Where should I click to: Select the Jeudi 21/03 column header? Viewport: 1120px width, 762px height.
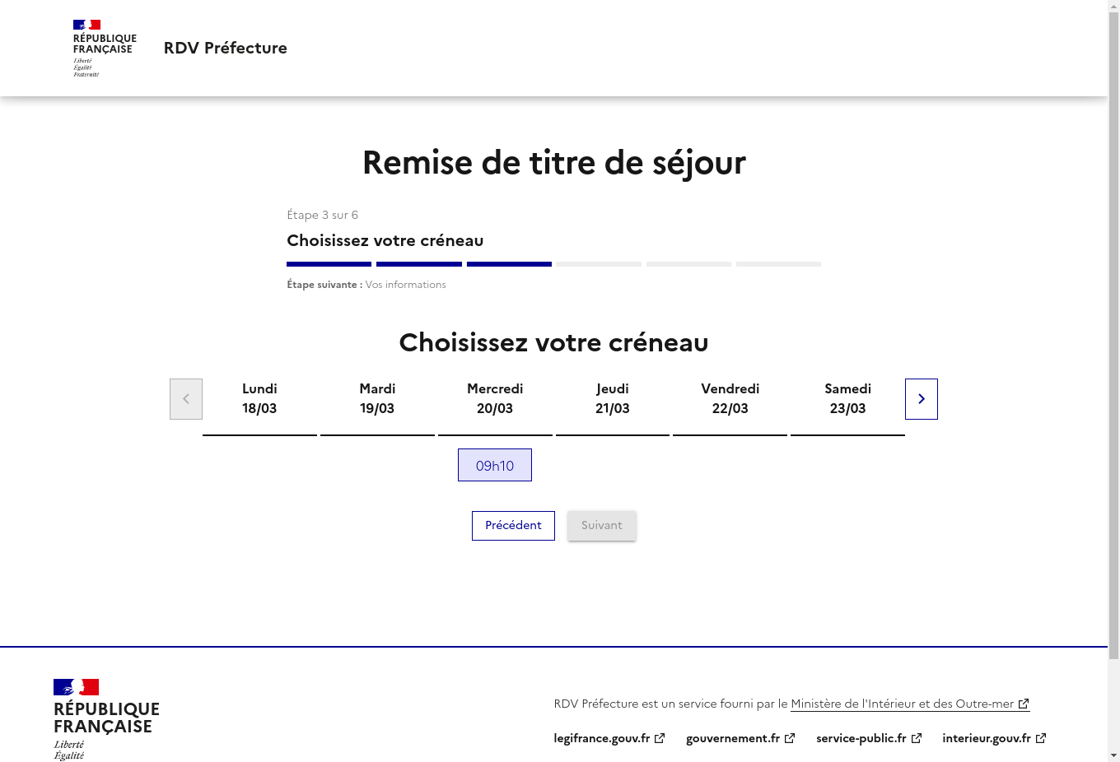[613, 399]
